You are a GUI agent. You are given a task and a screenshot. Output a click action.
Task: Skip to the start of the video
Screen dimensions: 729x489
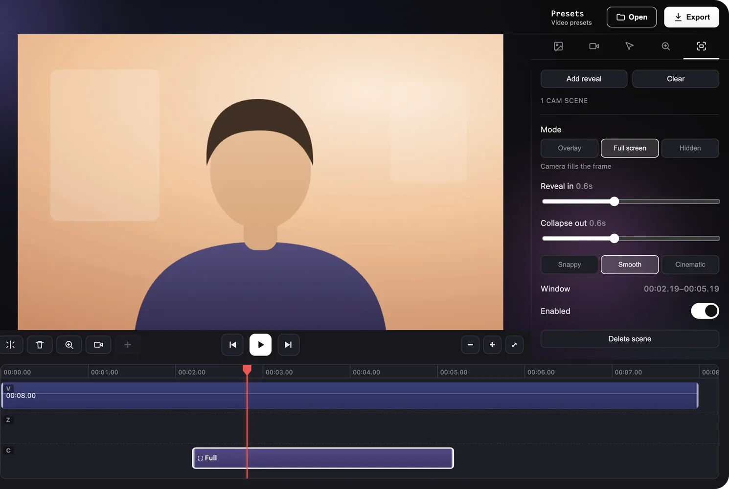pyautogui.click(x=232, y=345)
